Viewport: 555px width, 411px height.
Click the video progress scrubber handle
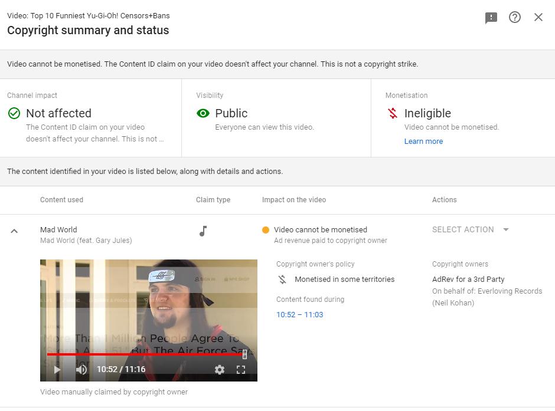point(244,354)
